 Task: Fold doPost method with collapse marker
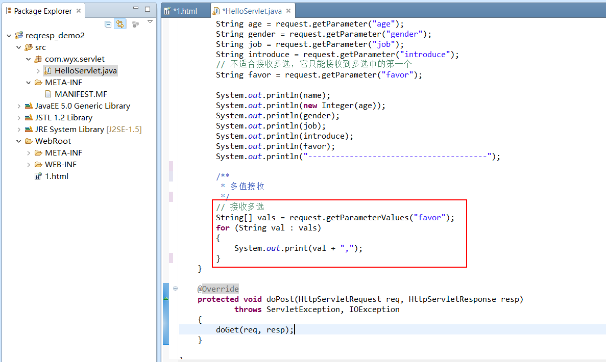[176, 288]
